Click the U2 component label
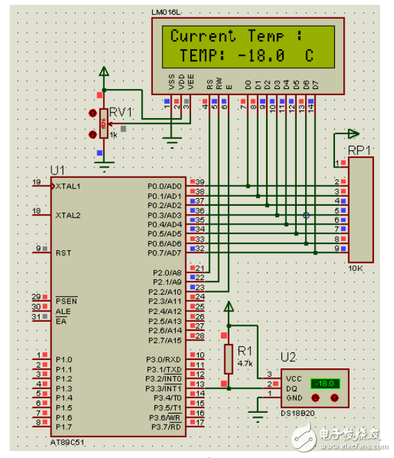This screenshot has width=394, height=458. [x=288, y=357]
